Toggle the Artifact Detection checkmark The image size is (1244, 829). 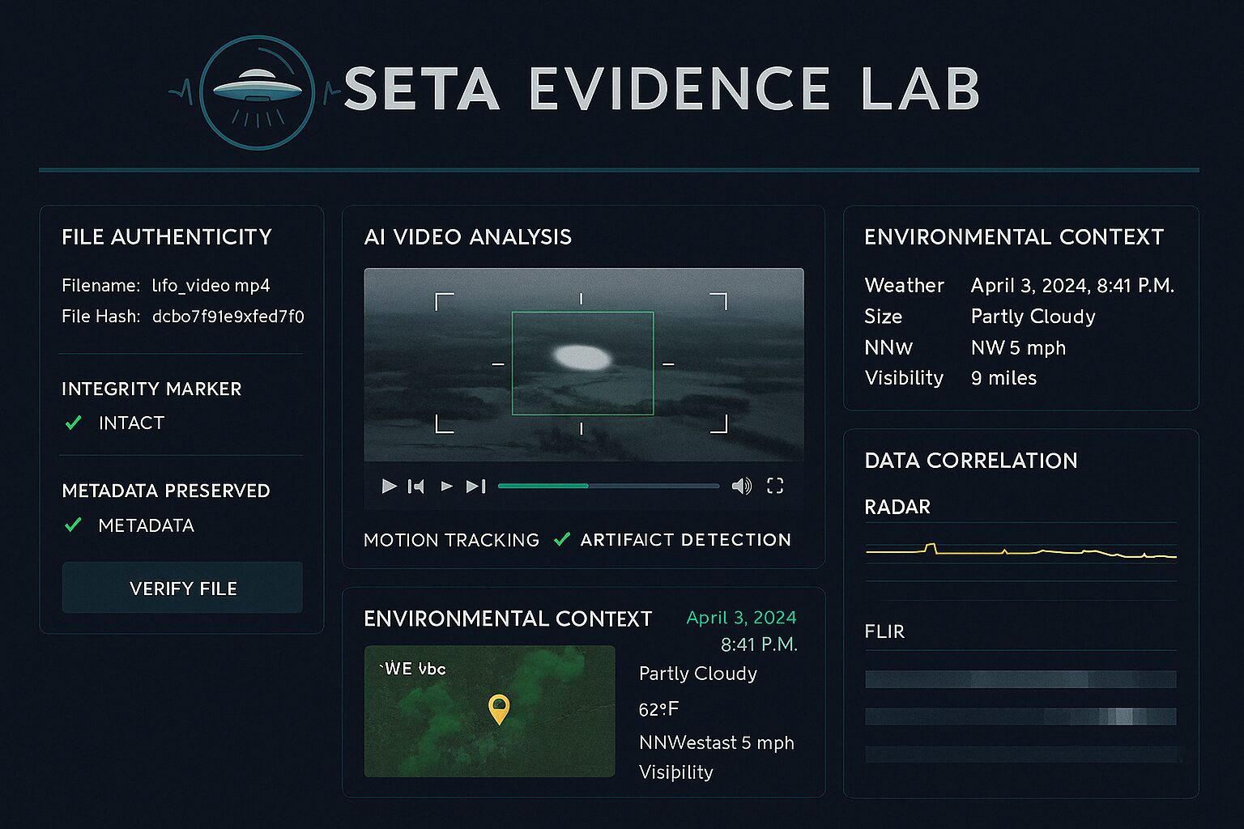pos(562,540)
